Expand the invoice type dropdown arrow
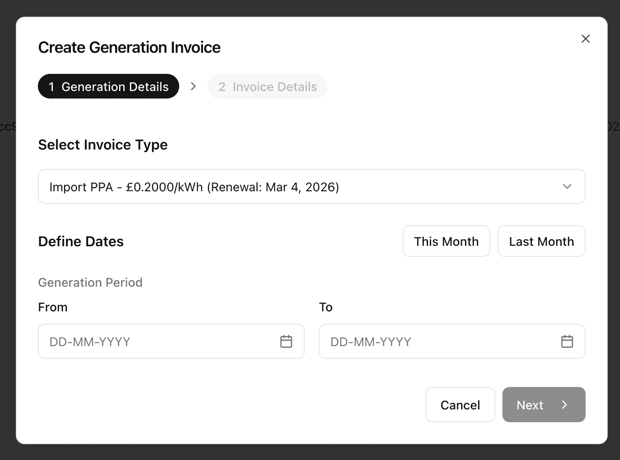 click(567, 186)
